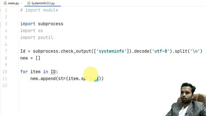This screenshot has height=116, width=206.
Task: Click the 'for' keyword on line 10
Action: coord(24,72)
